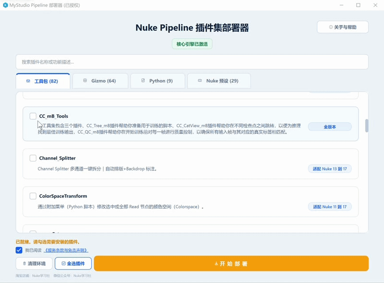Click the deploy icon on 开始部署 button

point(216,264)
